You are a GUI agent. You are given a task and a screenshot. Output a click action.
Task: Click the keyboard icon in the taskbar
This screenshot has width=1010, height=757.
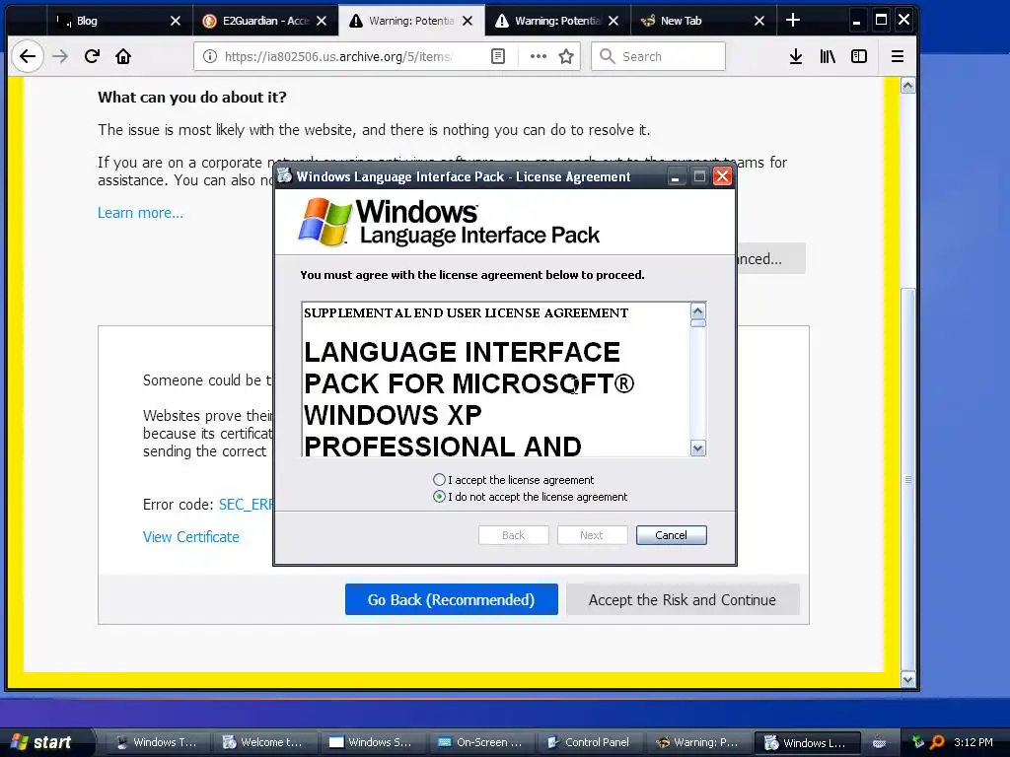click(x=879, y=742)
